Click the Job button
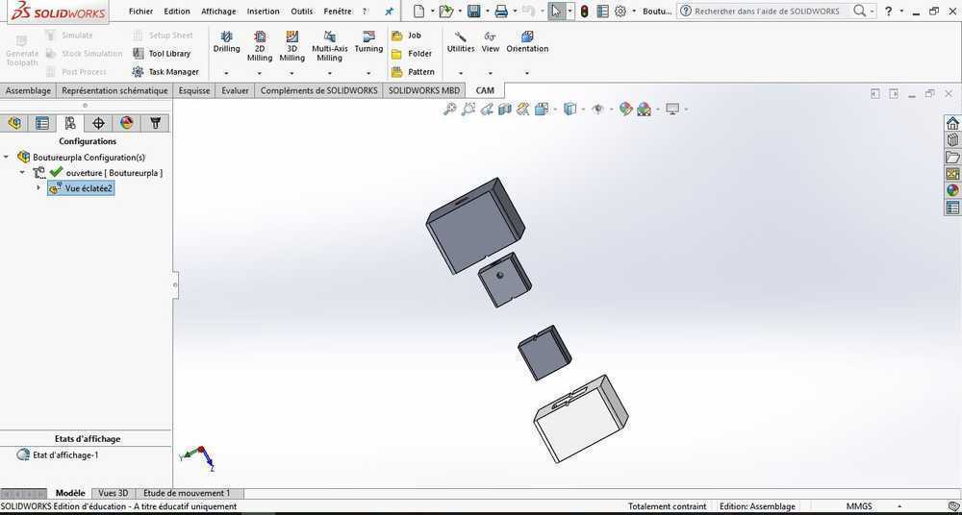 pos(407,36)
